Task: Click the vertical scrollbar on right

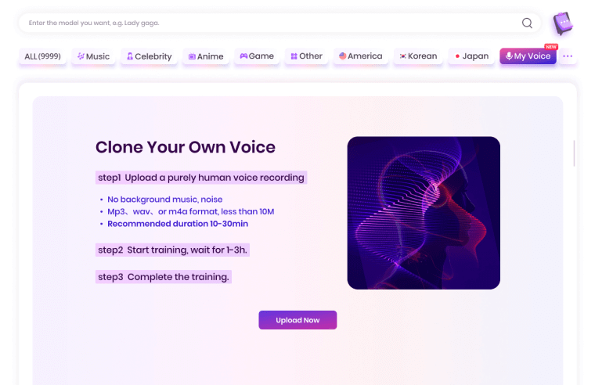Action: [574, 153]
